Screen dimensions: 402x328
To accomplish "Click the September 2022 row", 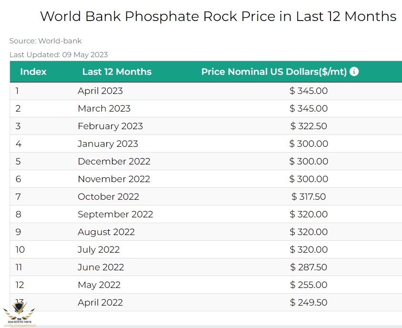I will click(206, 214).
